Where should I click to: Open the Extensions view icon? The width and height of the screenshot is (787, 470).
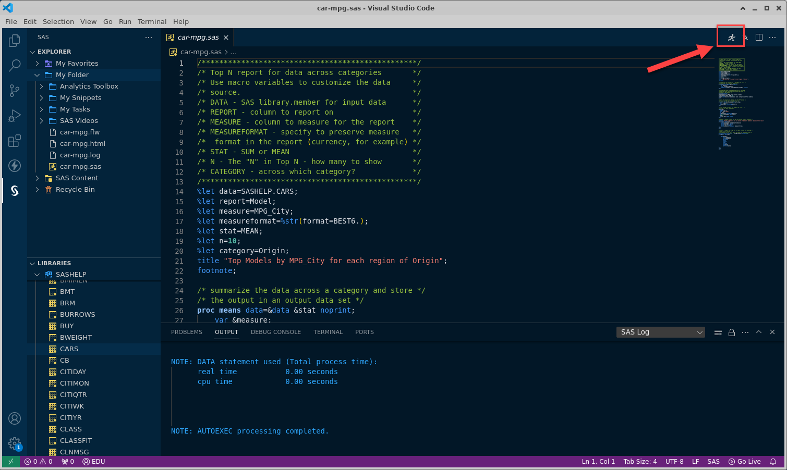coord(15,141)
